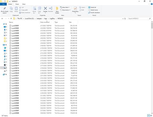
Task: Click inetpub in the address path
Action: (39, 19)
